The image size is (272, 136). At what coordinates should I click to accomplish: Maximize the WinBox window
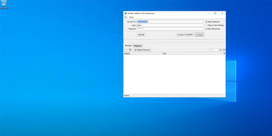click(215, 13)
